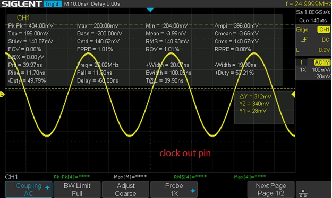
Task: Click the f = 24.9999MHz frequency counter
Action: (x=308, y=4)
